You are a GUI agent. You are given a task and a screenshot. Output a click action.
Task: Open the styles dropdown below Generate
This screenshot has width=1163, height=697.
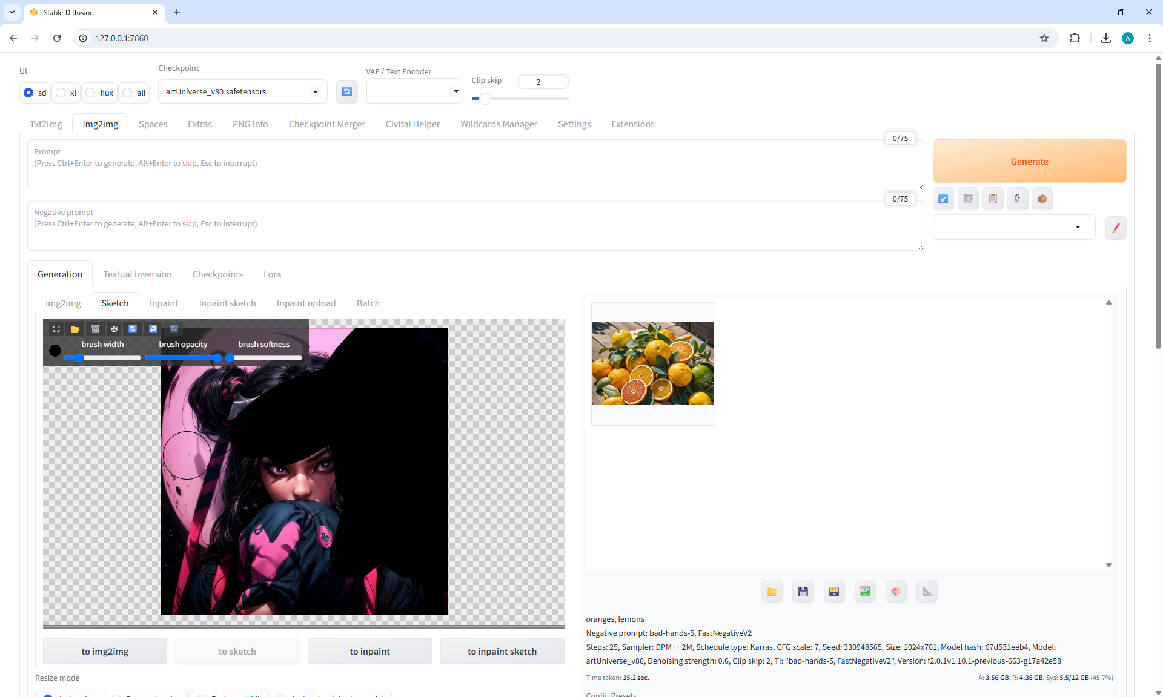point(1013,228)
